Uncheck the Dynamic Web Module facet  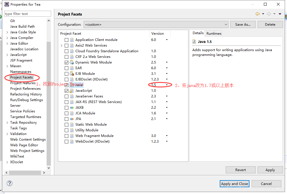[66, 63]
